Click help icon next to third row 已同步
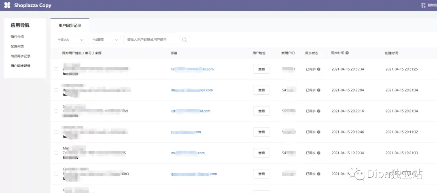The height and width of the screenshot is (193, 437). click(x=318, y=111)
